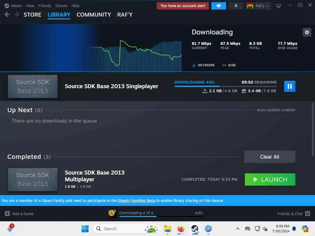Click the disk usage drive icon

[x=244, y=91]
